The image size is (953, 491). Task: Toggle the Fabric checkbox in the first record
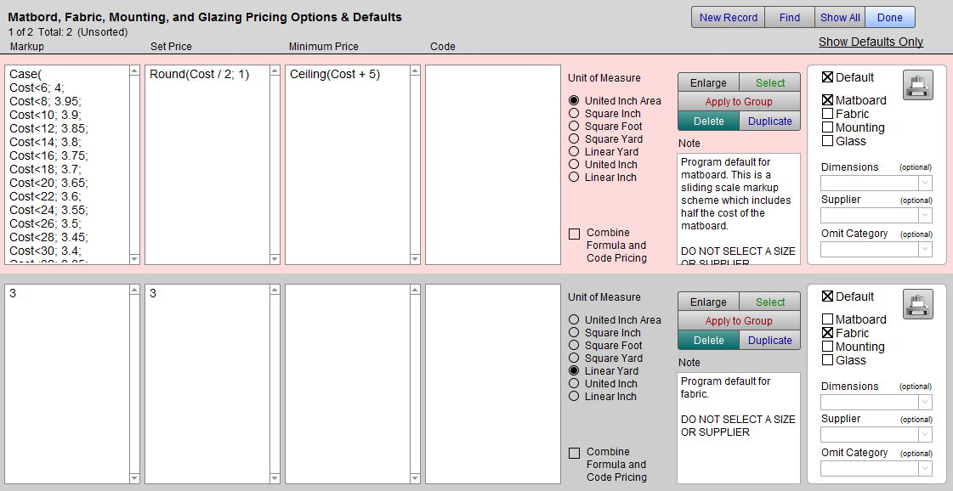pos(828,114)
